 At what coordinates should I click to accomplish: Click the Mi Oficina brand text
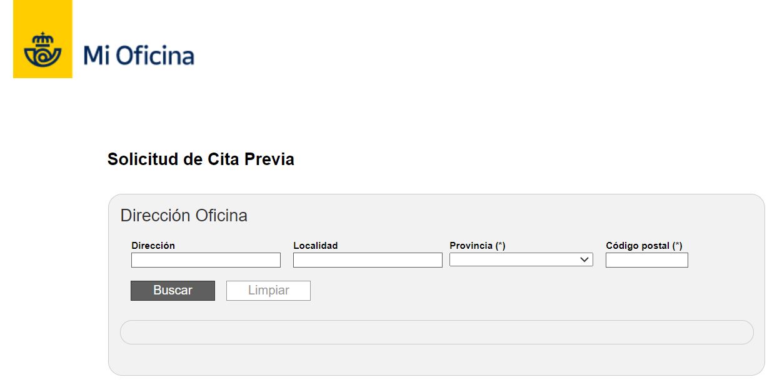[x=139, y=56]
